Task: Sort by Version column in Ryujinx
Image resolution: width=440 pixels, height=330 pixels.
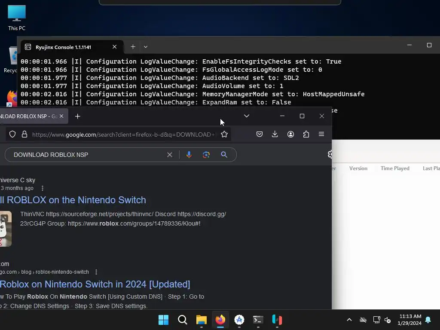Action: tap(358, 168)
